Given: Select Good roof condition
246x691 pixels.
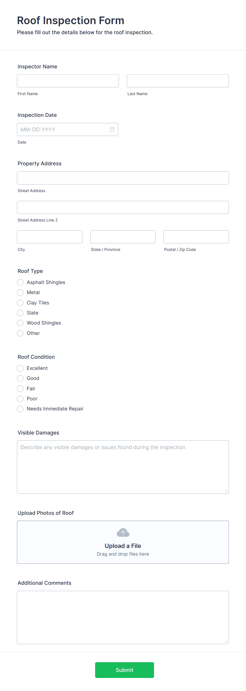Looking at the screenshot, I should pos(20,378).
